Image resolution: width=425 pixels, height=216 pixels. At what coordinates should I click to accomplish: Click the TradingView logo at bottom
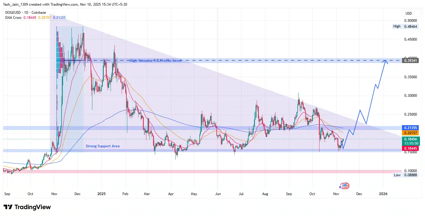(x=27, y=207)
